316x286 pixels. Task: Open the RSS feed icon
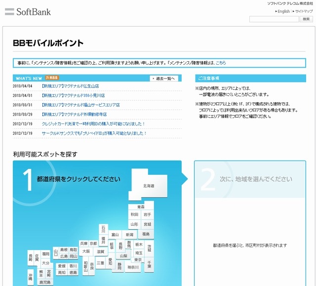pos(52,78)
